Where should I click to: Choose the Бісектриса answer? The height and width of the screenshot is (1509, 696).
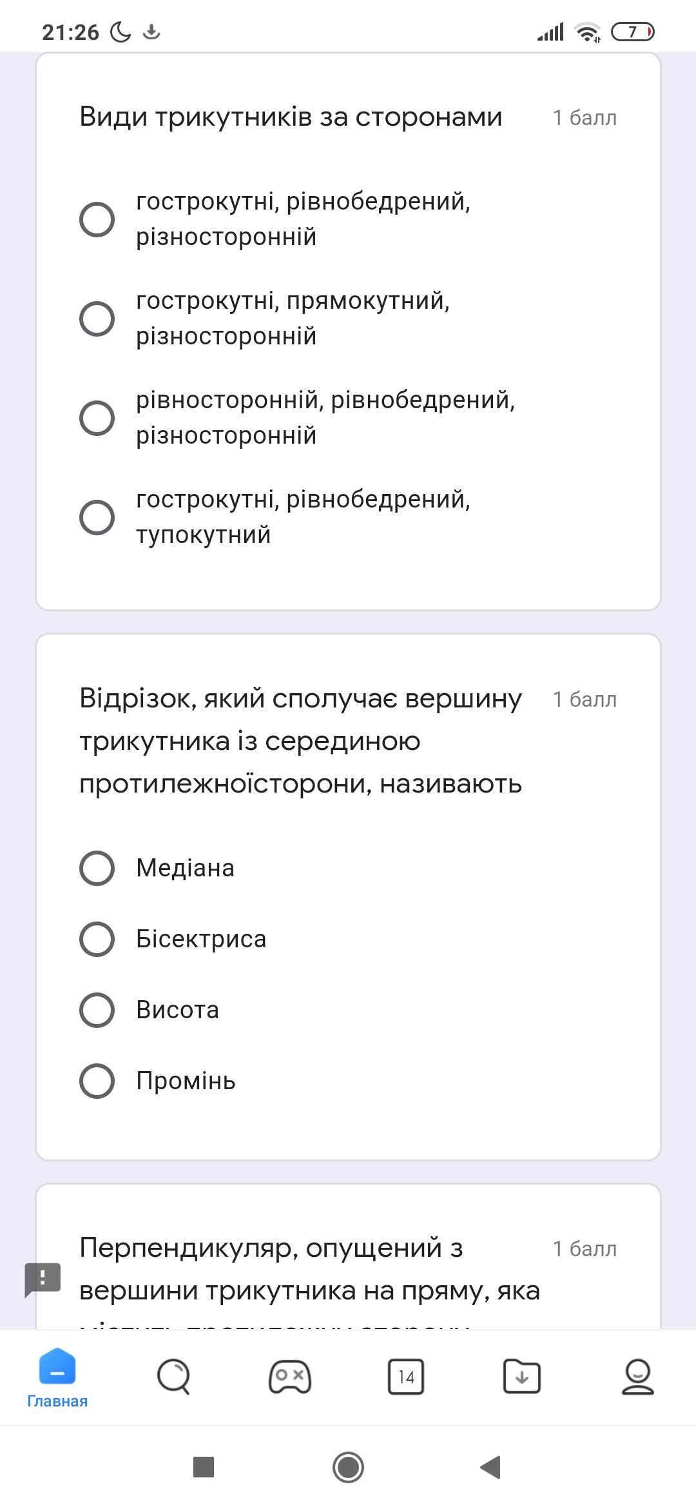97,939
